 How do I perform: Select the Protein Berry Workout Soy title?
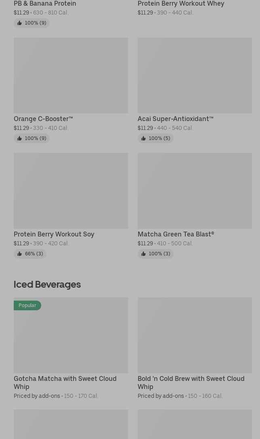(x=54, y=234)
